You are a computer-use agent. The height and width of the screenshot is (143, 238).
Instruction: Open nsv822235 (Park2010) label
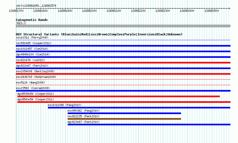pos(83,116)
